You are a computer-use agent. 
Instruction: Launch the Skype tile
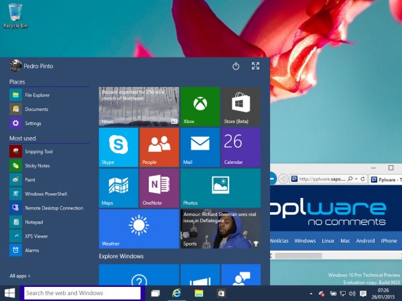[x=119, y=147]
